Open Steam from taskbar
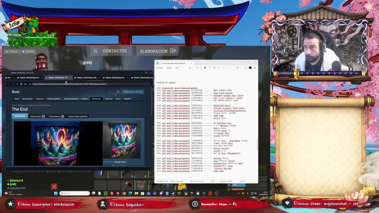The height and width of the screenshot is (213, 379). pyautogui.click(x=173, y=193)
